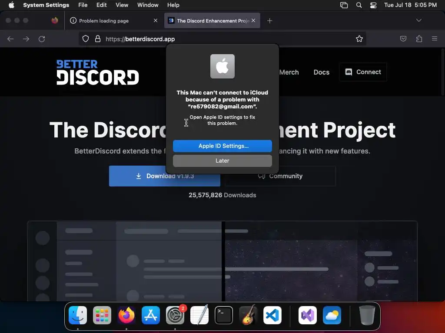Close The Discord Enhancement Project tab
Viewport: 445px width, 333px height.
253,20
